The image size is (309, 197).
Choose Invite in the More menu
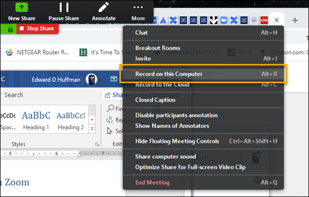point(203,59)
